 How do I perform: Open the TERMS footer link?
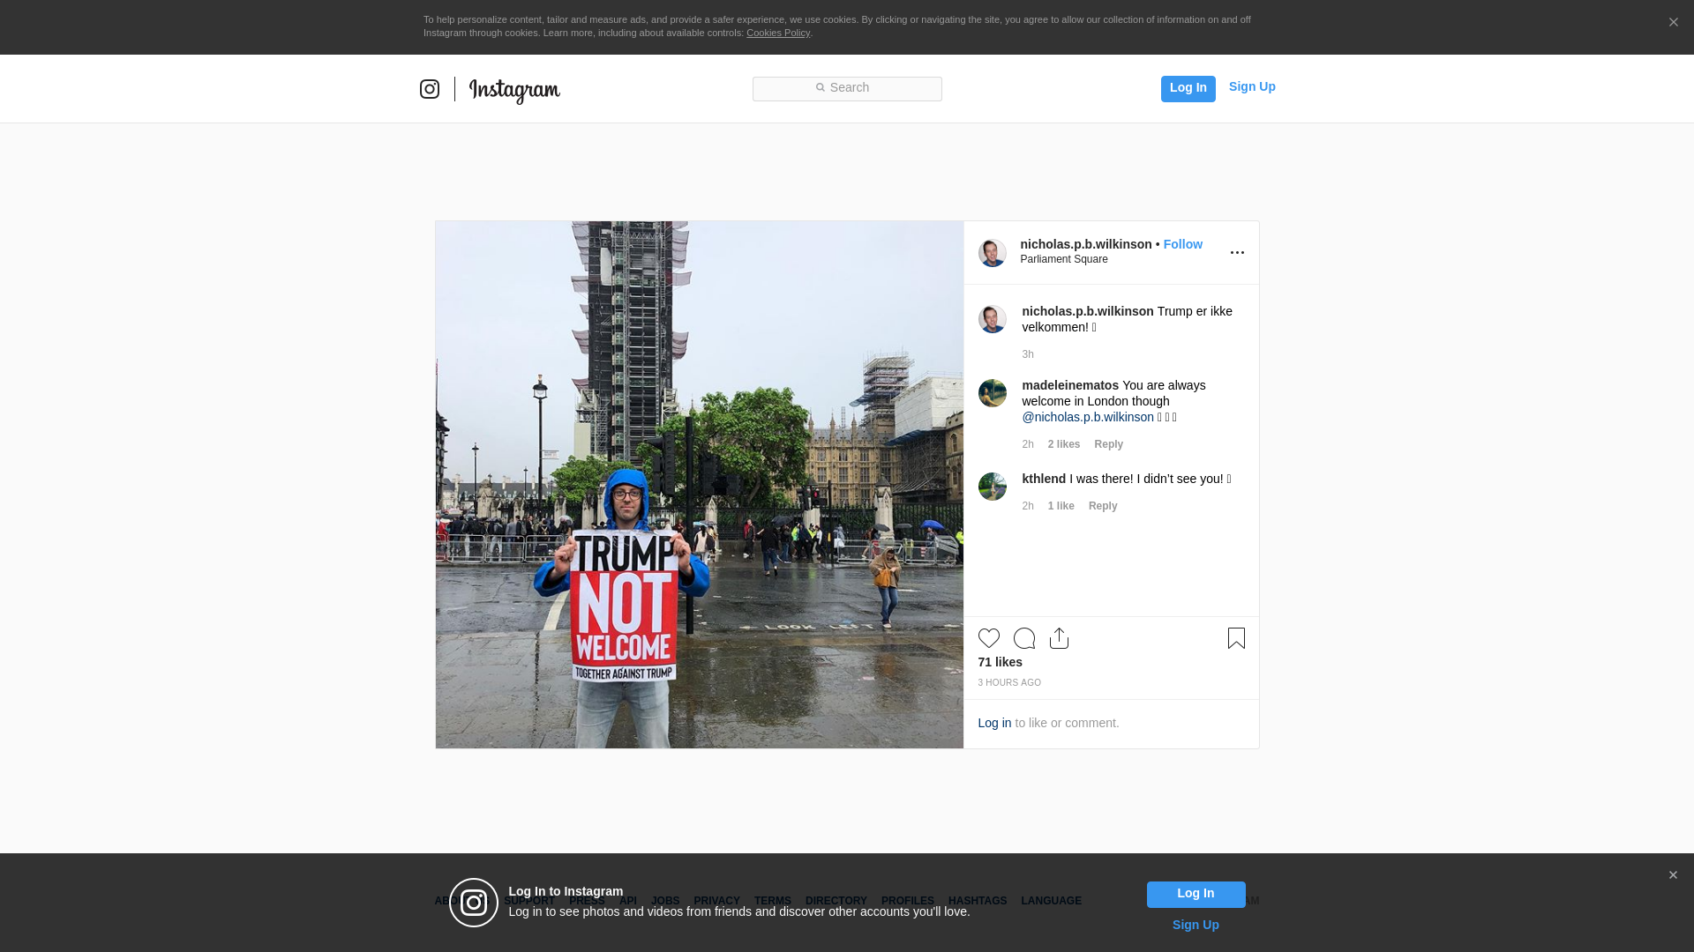(772, 901)
